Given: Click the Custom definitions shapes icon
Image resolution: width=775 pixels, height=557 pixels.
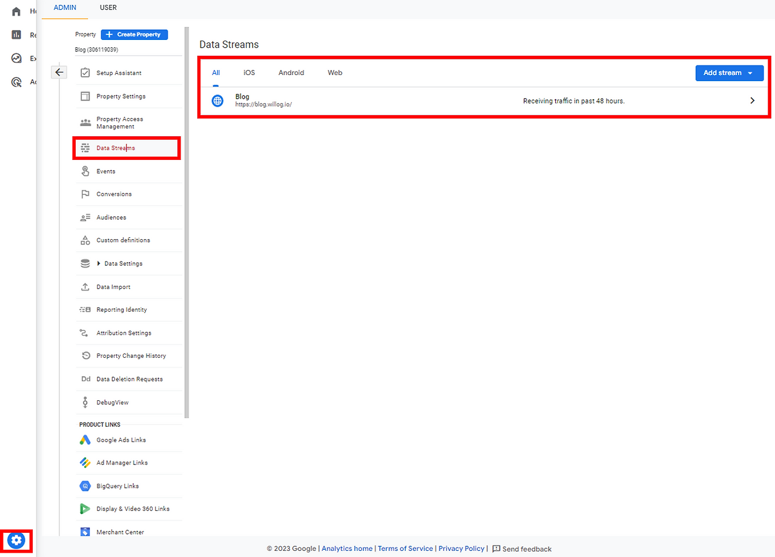Looking at the screenshot, I should click(85, 240).
